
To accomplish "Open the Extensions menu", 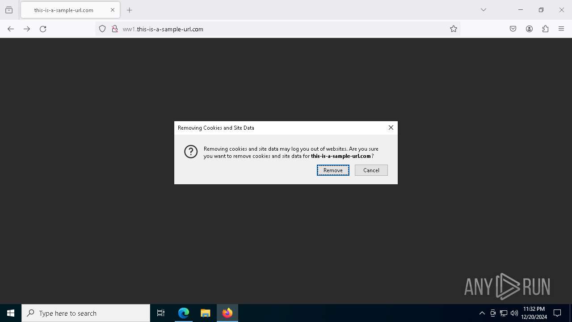I will 545,29.
